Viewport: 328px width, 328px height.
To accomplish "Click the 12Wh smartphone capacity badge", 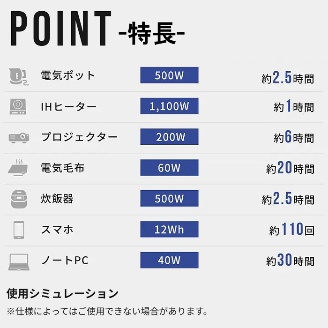I will (169, 229).
